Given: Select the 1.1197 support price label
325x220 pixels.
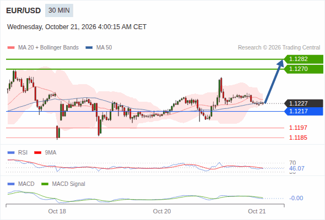Looking at the screenshot, I should coord(298,128).
